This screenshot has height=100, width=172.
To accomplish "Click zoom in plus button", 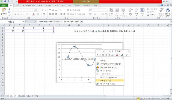I will click(169, 99).
